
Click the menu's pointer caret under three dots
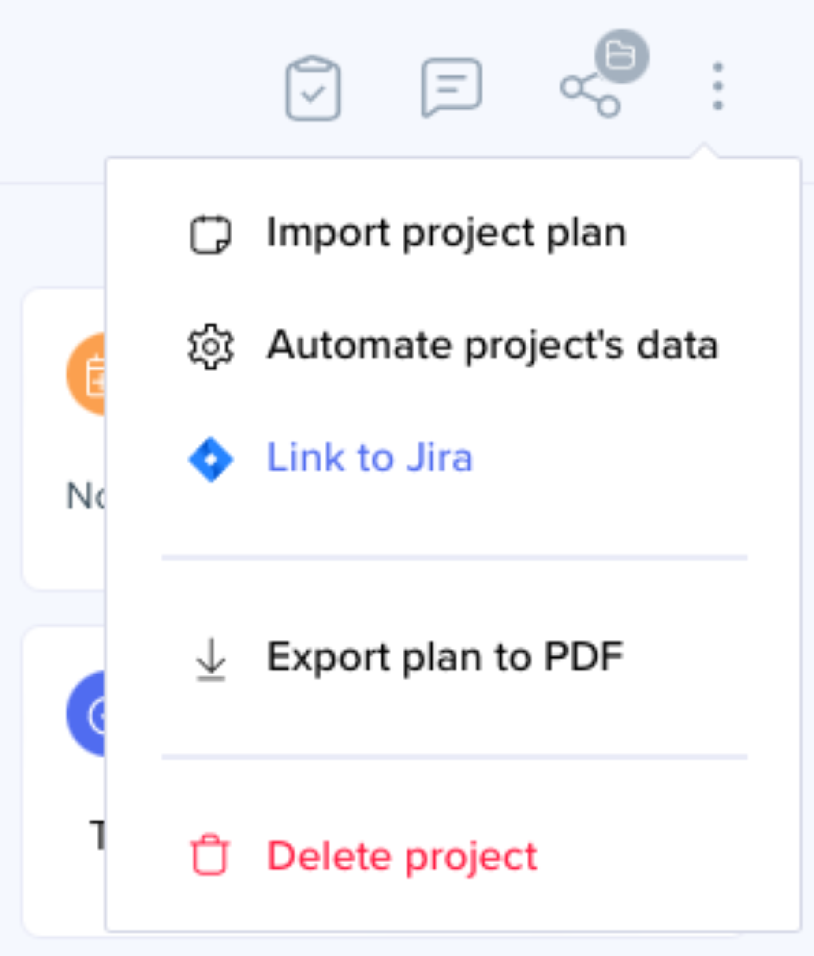704,151
